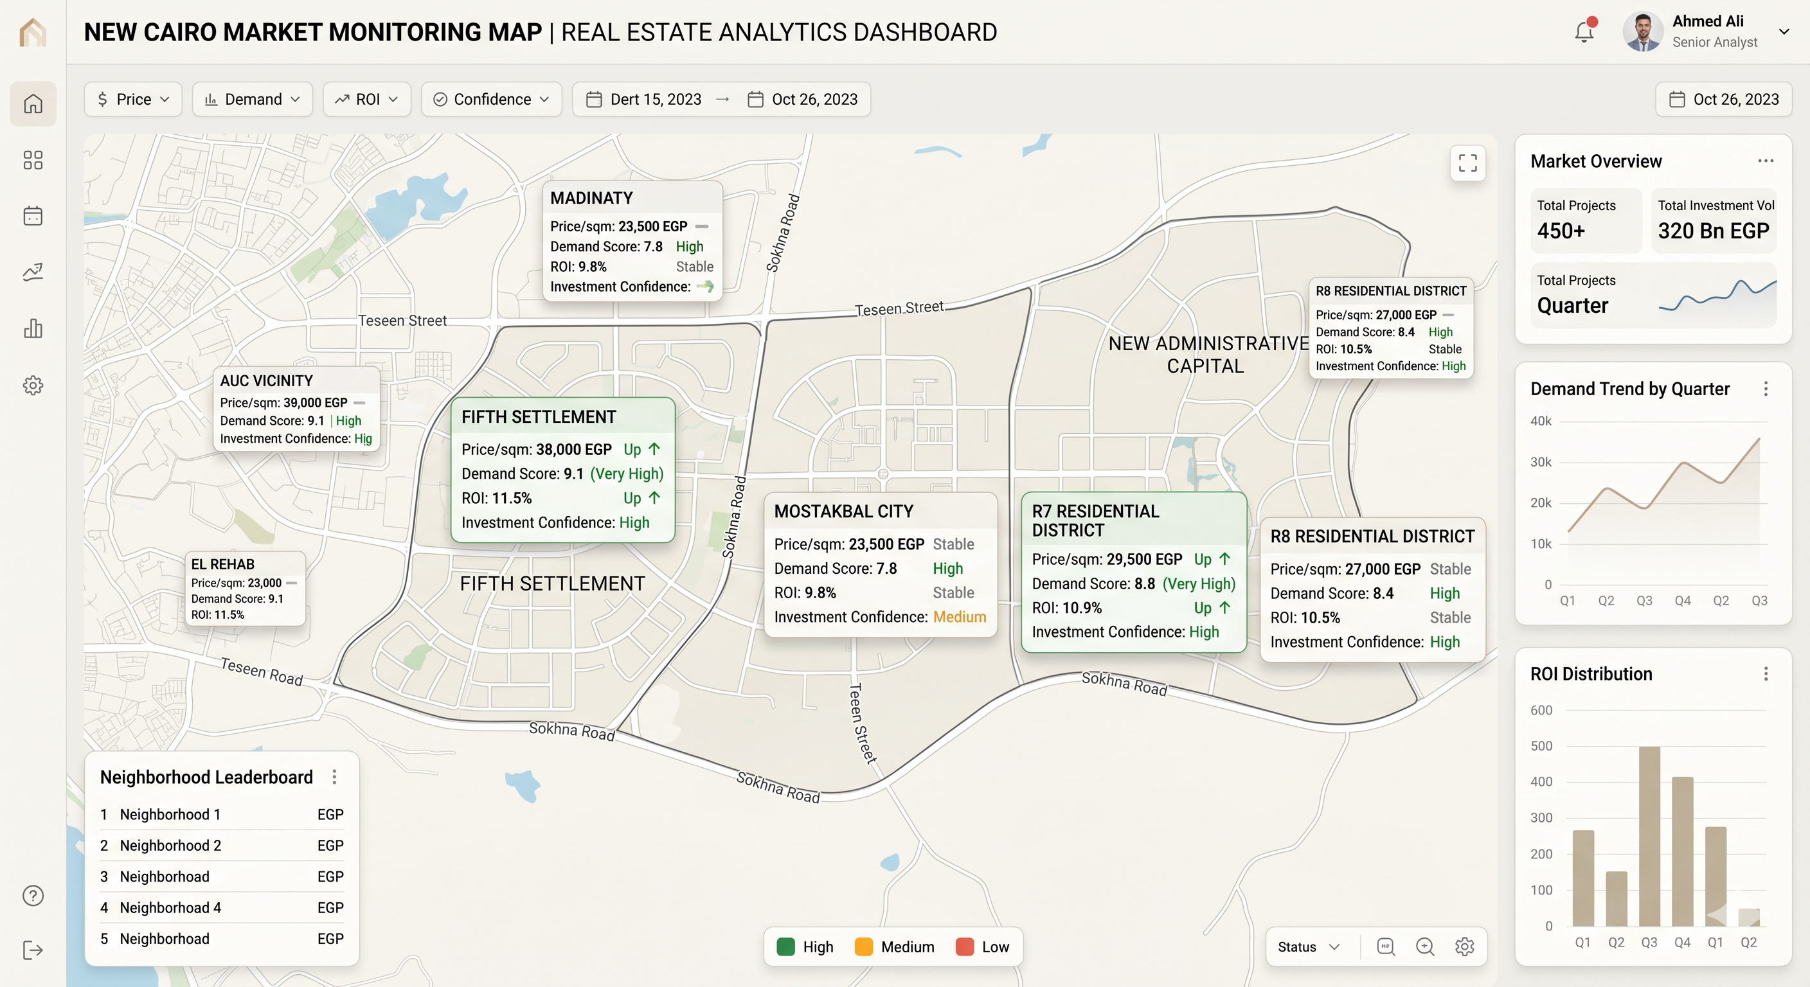Image resolution: width=1810 pixels, height=987 pixels.
Task: Select Neighborhood 2 leaderboard row
Action: pos(222,845)
